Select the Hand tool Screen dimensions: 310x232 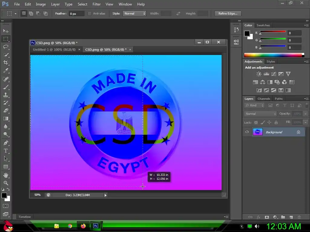(6, 175)
